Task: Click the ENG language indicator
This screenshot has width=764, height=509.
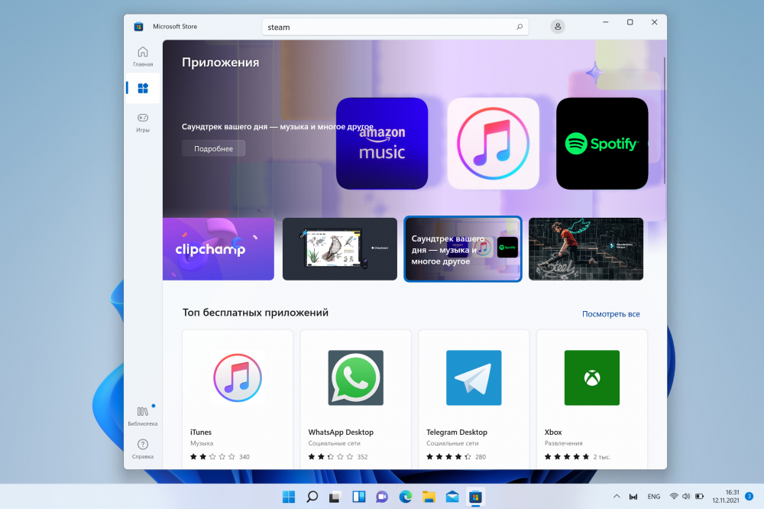Action: pyautogui.click(x=654, y=496)
